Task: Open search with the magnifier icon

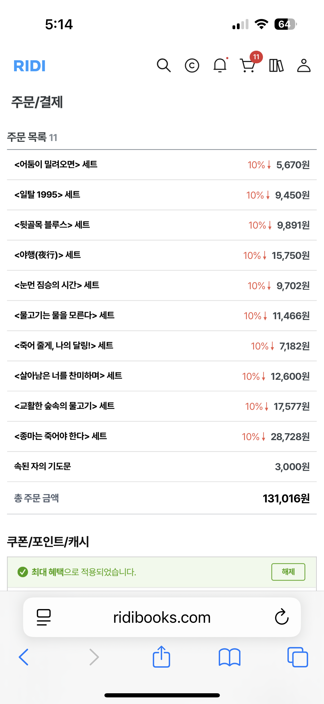Action: 164,66
